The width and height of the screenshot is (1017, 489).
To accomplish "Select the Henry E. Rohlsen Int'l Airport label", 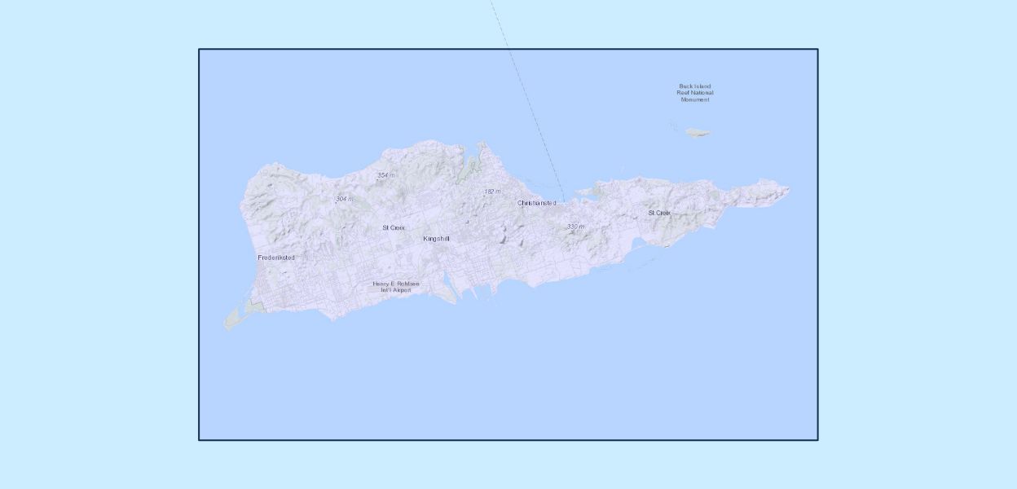I will point(396,287).
